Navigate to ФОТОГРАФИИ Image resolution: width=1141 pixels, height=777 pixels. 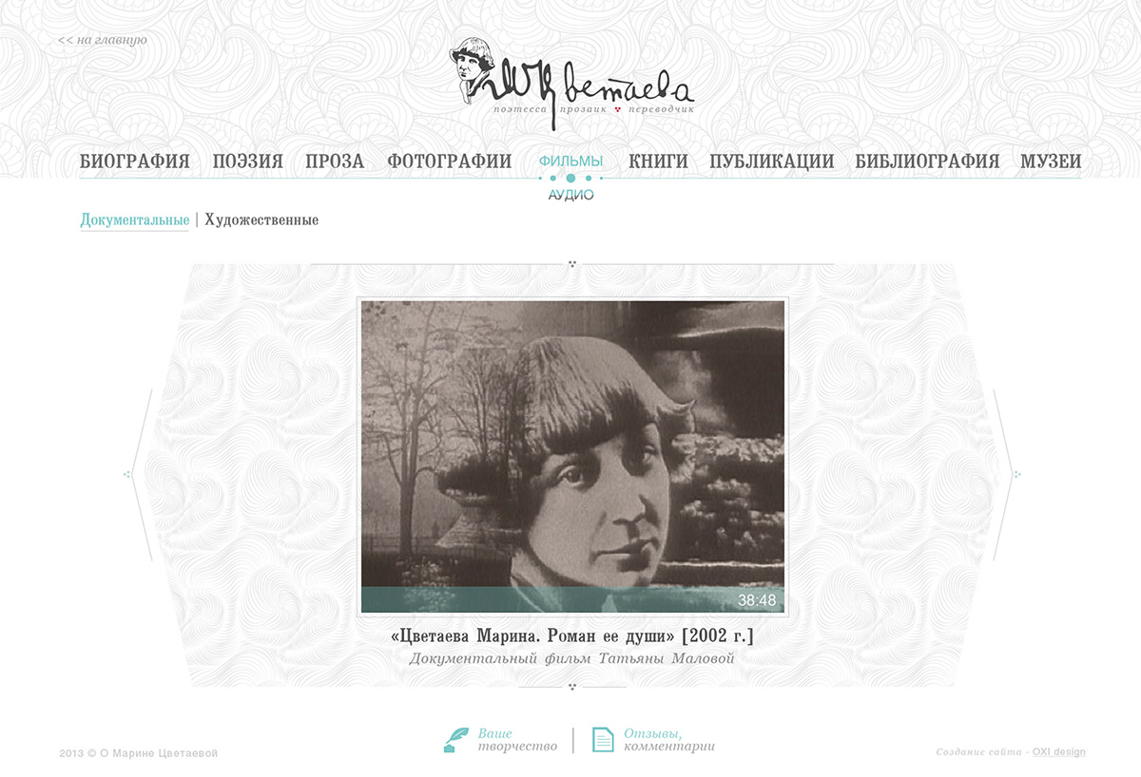pyautogui.click(x=450, y=161)
